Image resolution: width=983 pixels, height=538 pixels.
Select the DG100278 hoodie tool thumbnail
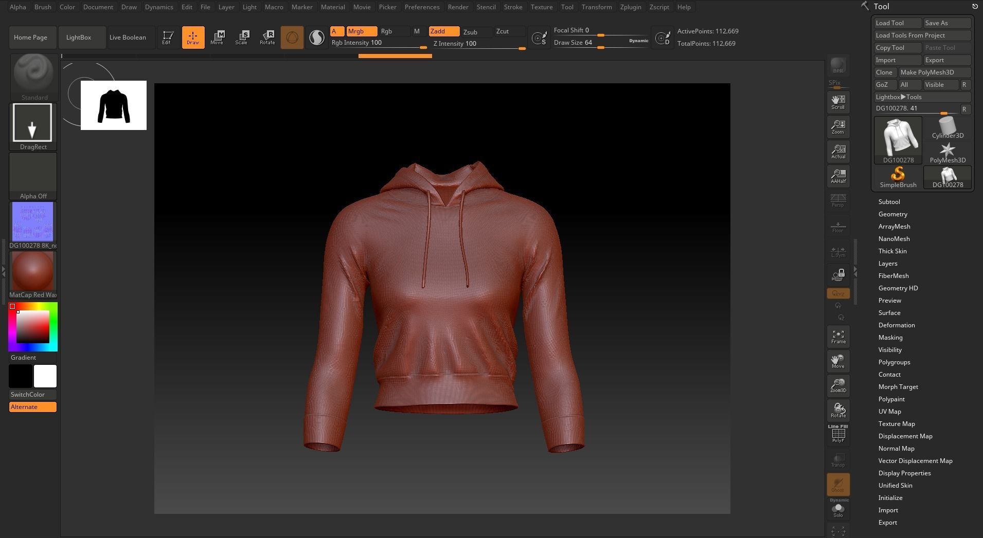(x=898, y=140)
